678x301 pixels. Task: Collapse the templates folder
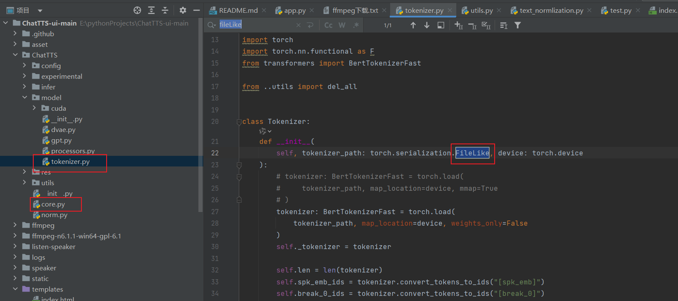(15, 289)
